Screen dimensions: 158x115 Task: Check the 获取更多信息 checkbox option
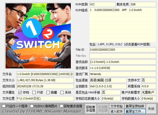click(x=62, y=106)
